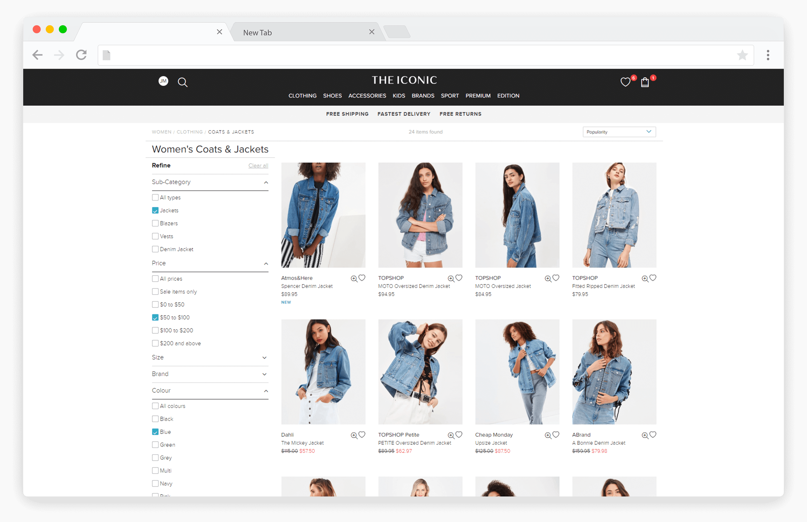This screenshot has width=807, height=522.
Task: Open the shopping bag icon
Action: [645, 82]
